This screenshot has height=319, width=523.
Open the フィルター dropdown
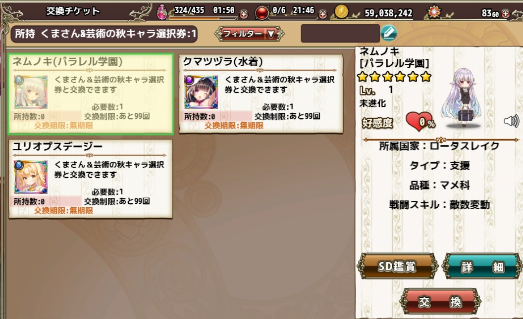249,34
